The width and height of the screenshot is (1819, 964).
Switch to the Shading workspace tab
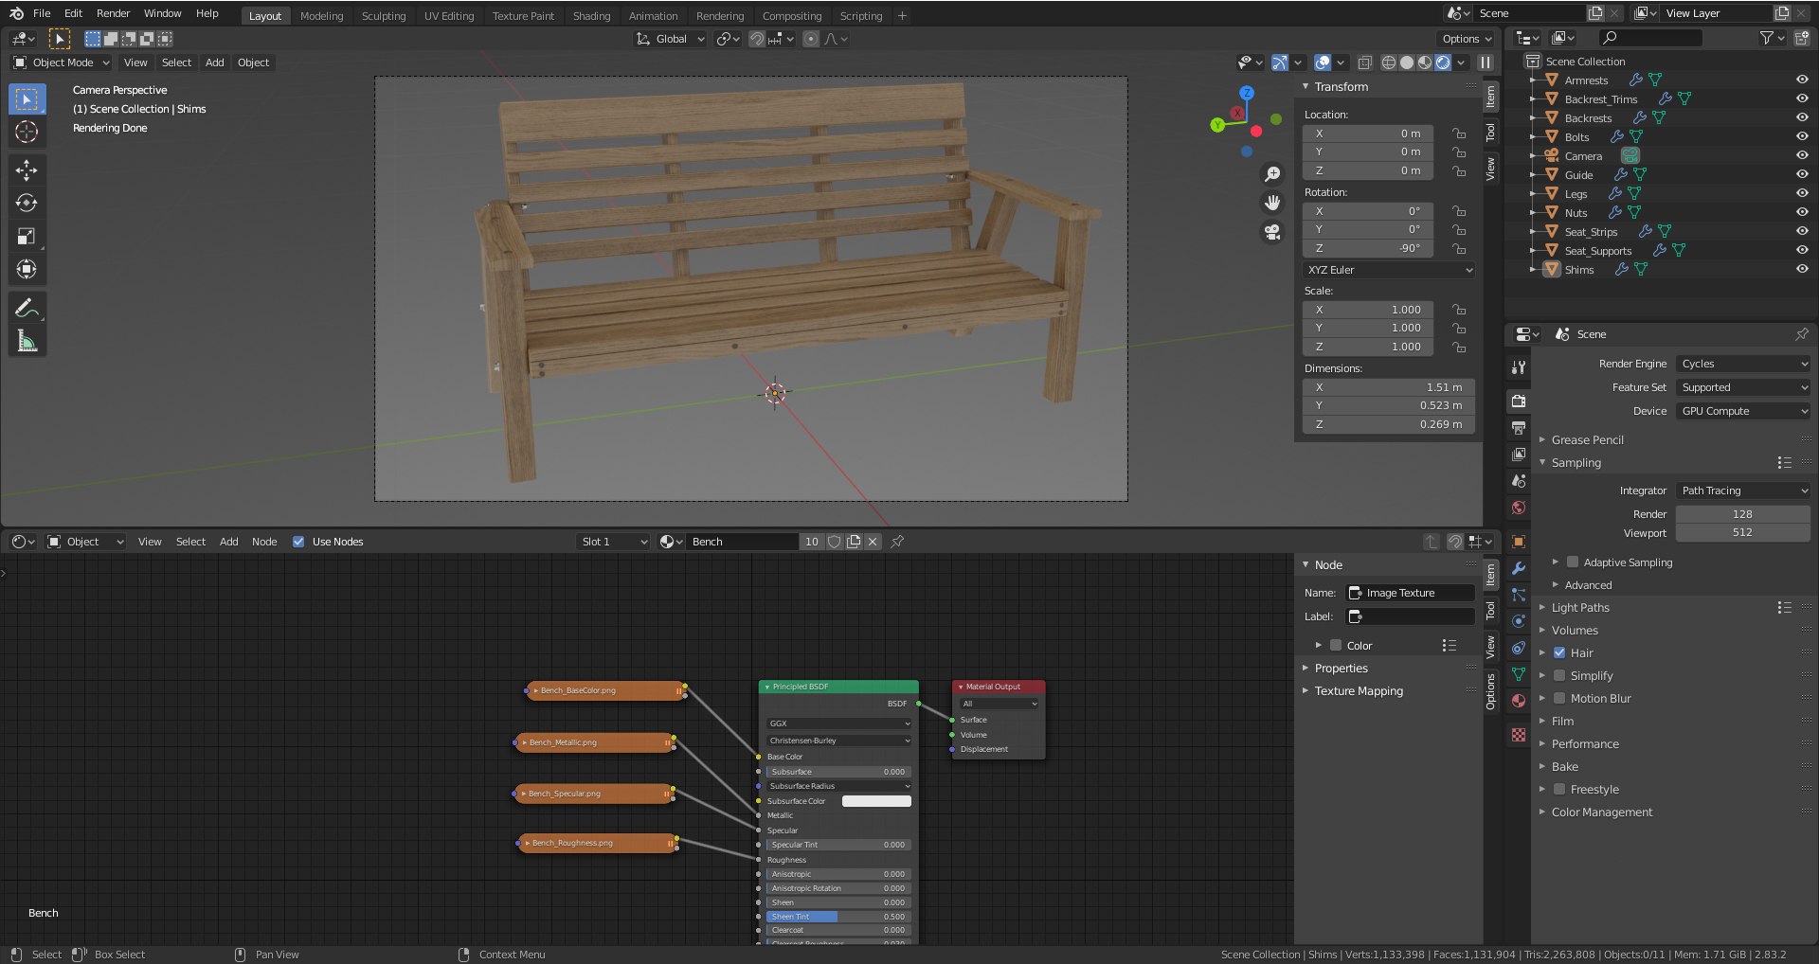[x=591, y=16]
